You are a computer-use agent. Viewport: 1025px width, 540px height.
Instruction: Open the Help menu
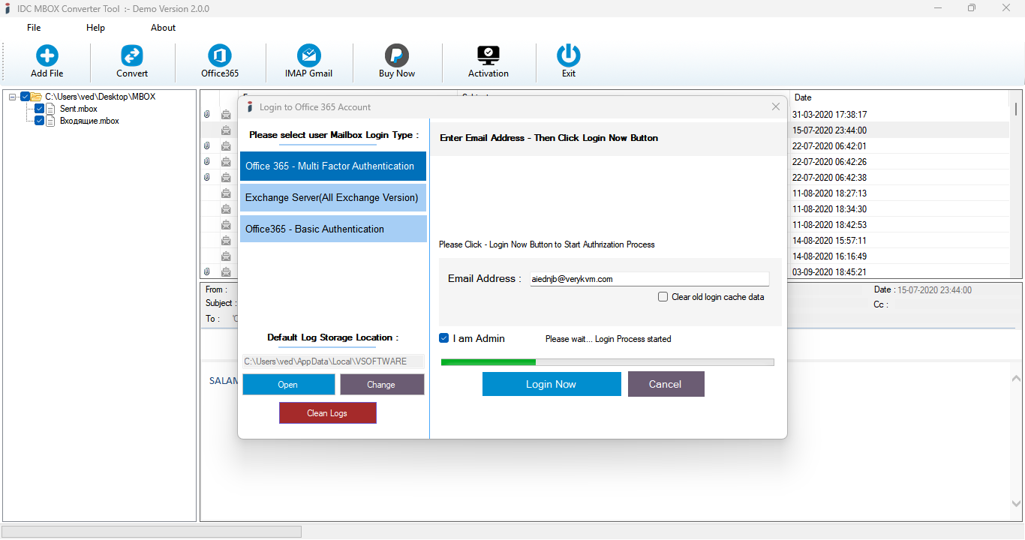95,28
